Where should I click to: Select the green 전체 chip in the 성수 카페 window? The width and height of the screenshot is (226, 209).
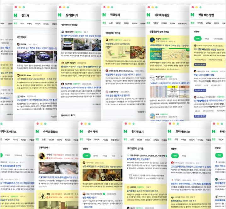[x=87, y=156]
